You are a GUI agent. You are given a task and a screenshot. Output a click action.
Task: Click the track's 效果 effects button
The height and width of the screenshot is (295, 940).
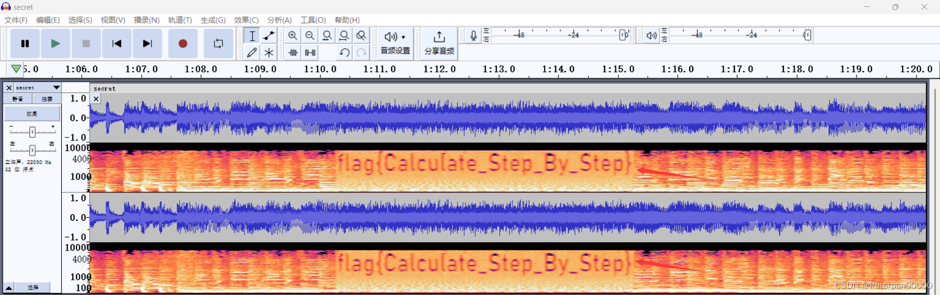tap(32, 113)
